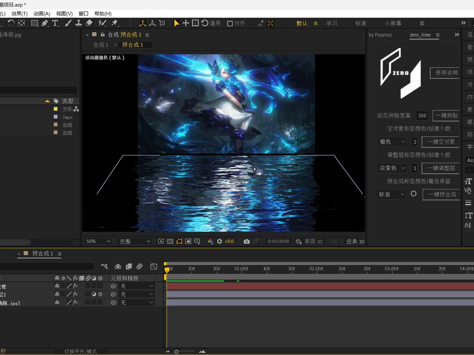This screenshot has width=474, height=355.
Task: Click the 切换开关/模式 button
Action: point(81,351)
